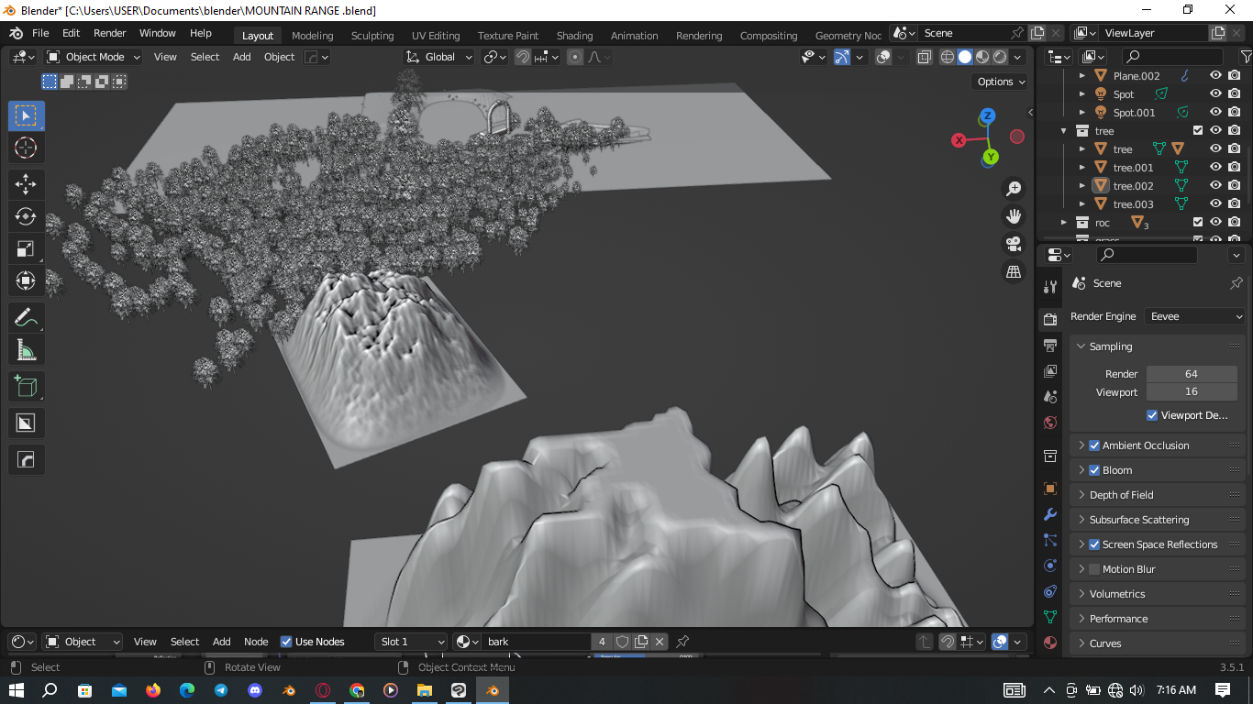1253x704 pixels.
Task: Toggle proportional editing in header
Action: [x=575, y=57]
